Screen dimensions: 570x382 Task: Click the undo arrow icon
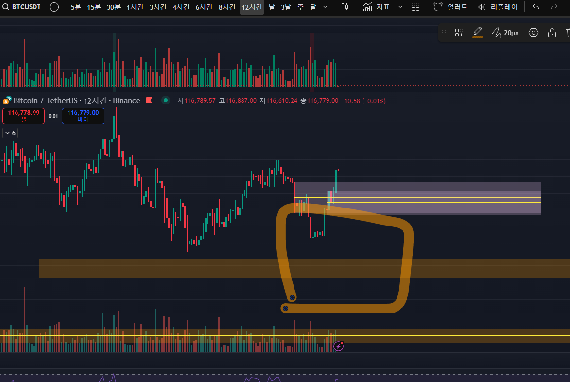535,7
